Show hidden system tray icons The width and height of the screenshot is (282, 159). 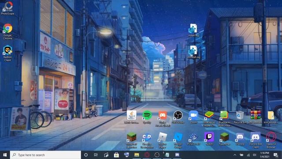[x=235, y=155]
